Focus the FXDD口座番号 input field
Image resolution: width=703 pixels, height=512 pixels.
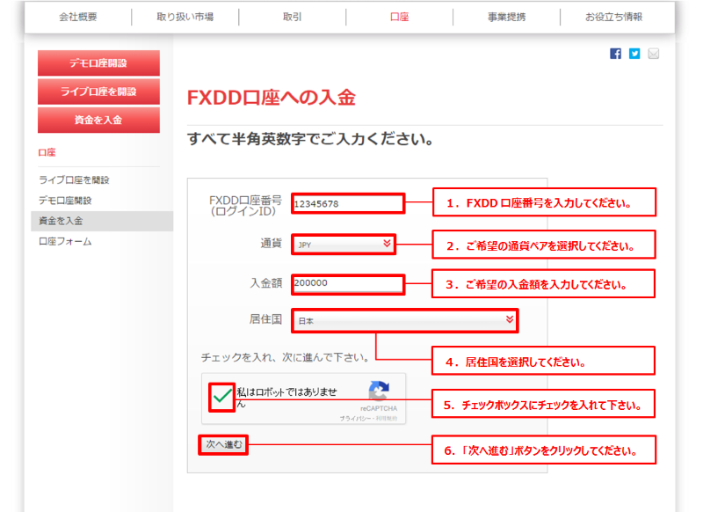(348, 203)
